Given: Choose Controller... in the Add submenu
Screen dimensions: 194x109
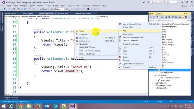Looking at the screenshot, I should click(96, 34).
